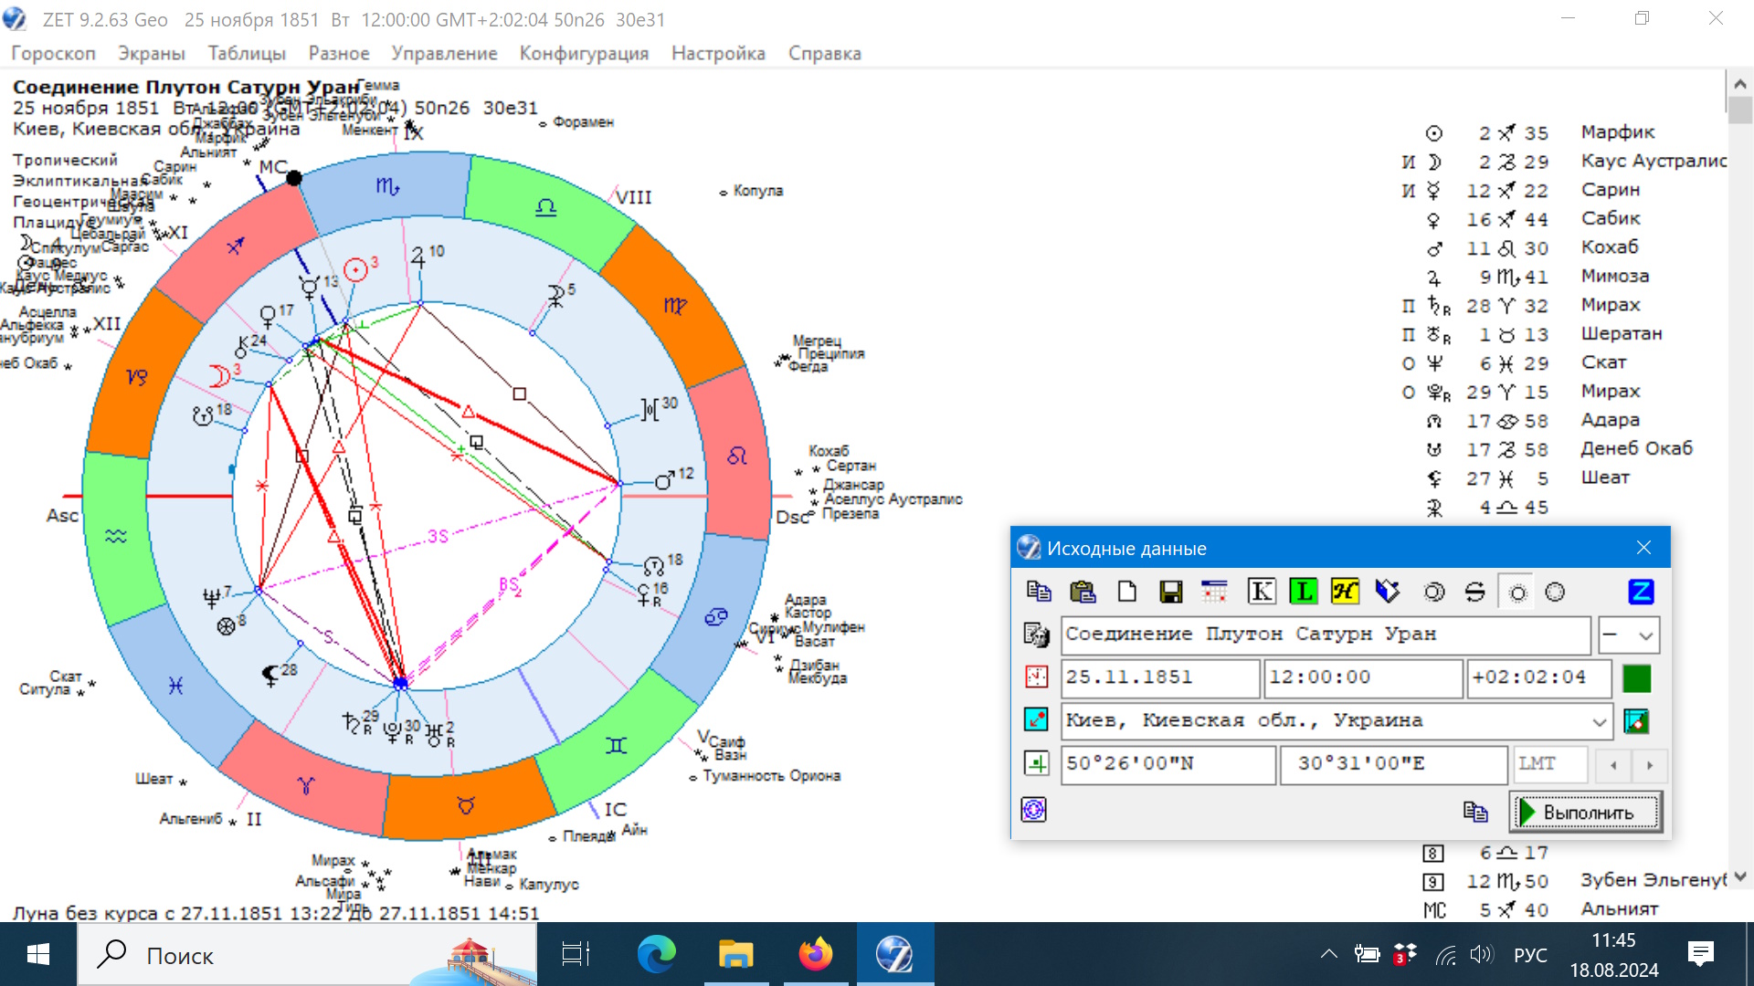The width and height of the screenshot is (1754, 986).
Task: Click the white K letter icon
Action: click(x=1261, y=592)
